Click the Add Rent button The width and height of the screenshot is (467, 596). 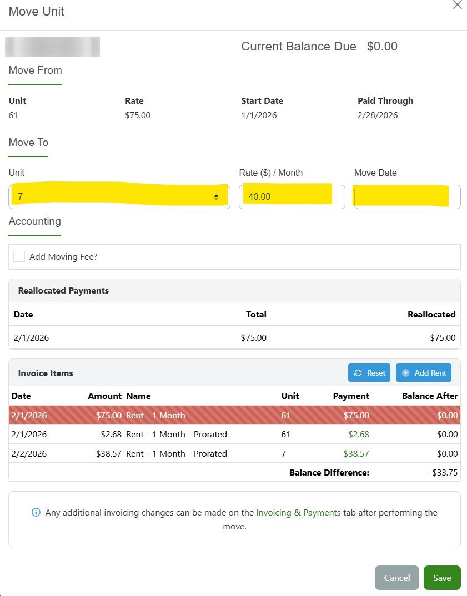pyautogui.click(x=424, y=373)
